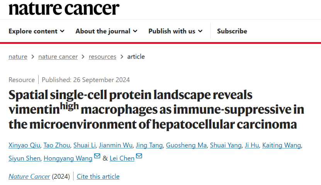321x185 pixels.
Task: Click author name Tao Zhou
Action: (x=57, y=145)
